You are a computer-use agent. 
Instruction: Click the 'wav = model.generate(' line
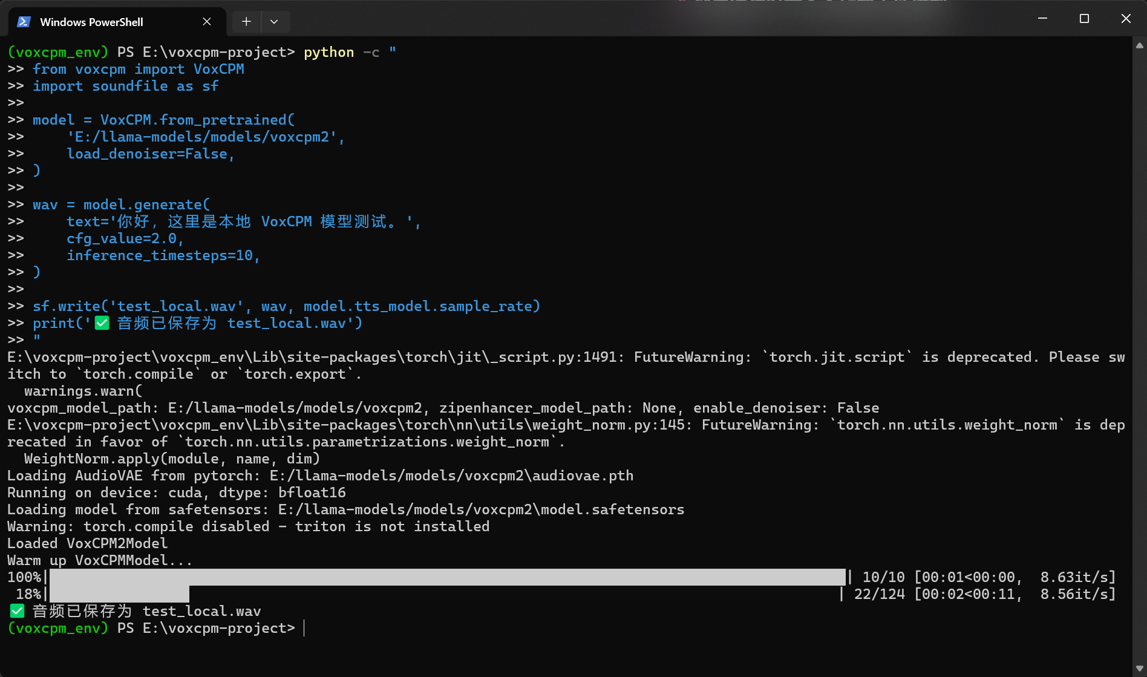(122, 204)
